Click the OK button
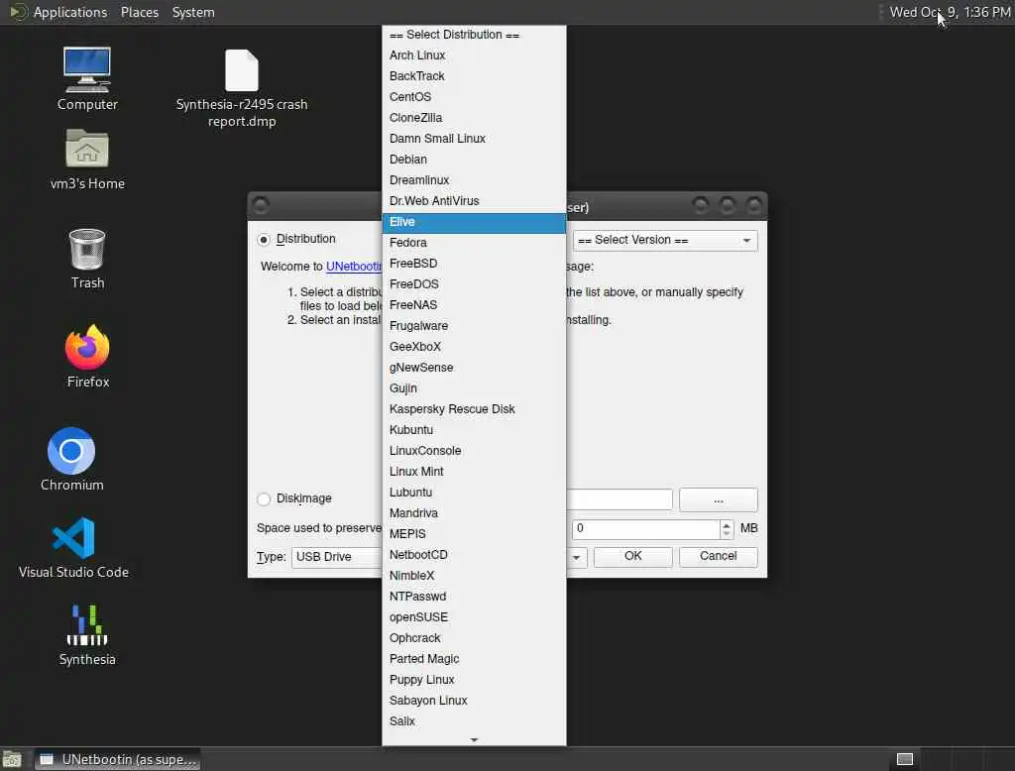 pyautogui.click(x=633, y=556)
